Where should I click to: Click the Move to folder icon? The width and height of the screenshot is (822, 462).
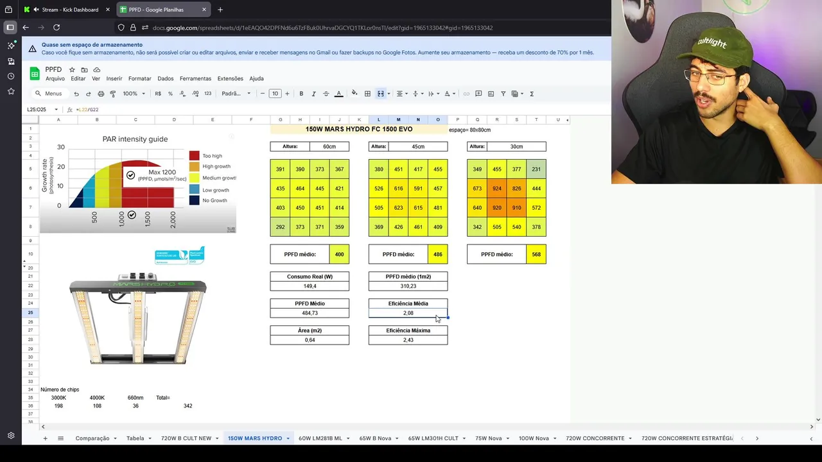pyautogui.click(x=84, y=69)
